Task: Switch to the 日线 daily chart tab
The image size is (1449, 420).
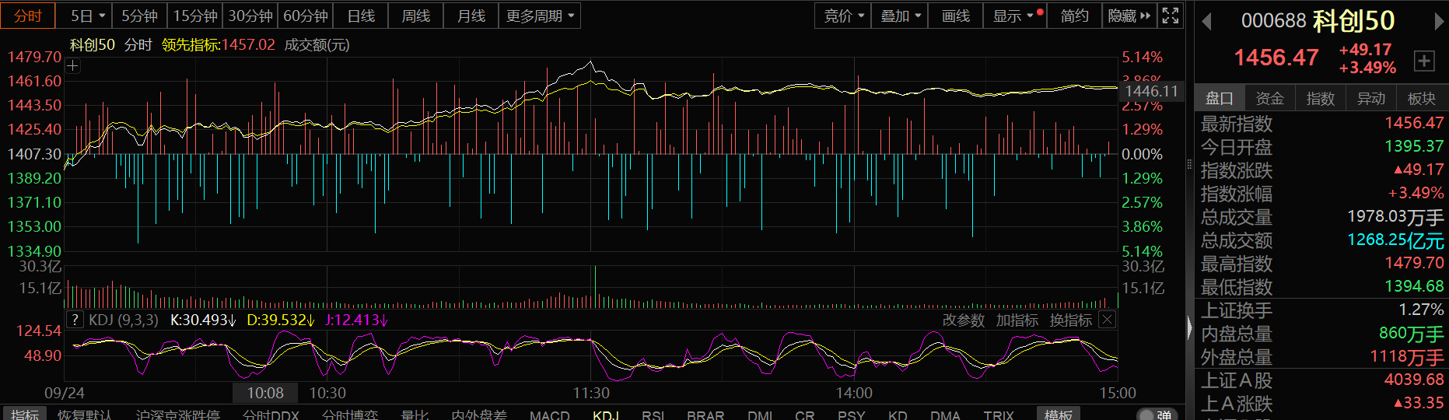Action: tap(361, 16)
